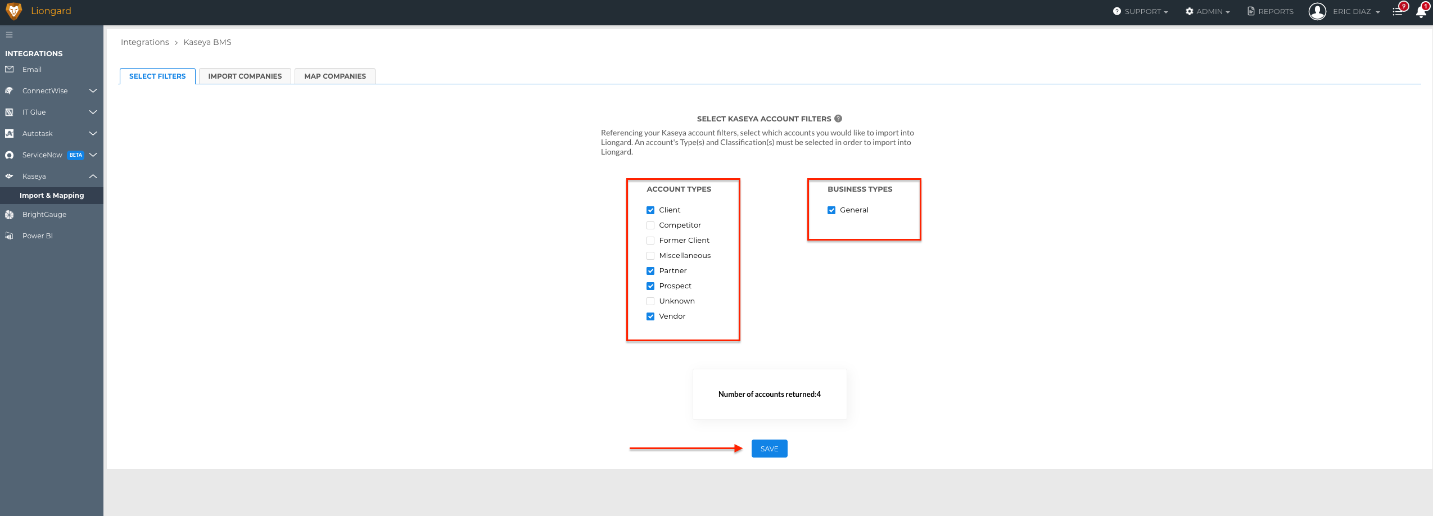Image resolution: width=1433 pixels, height=516 pixels.
Task: Click the Admin gear icon
Action: pyautogui.click(x=1190, y=11)
